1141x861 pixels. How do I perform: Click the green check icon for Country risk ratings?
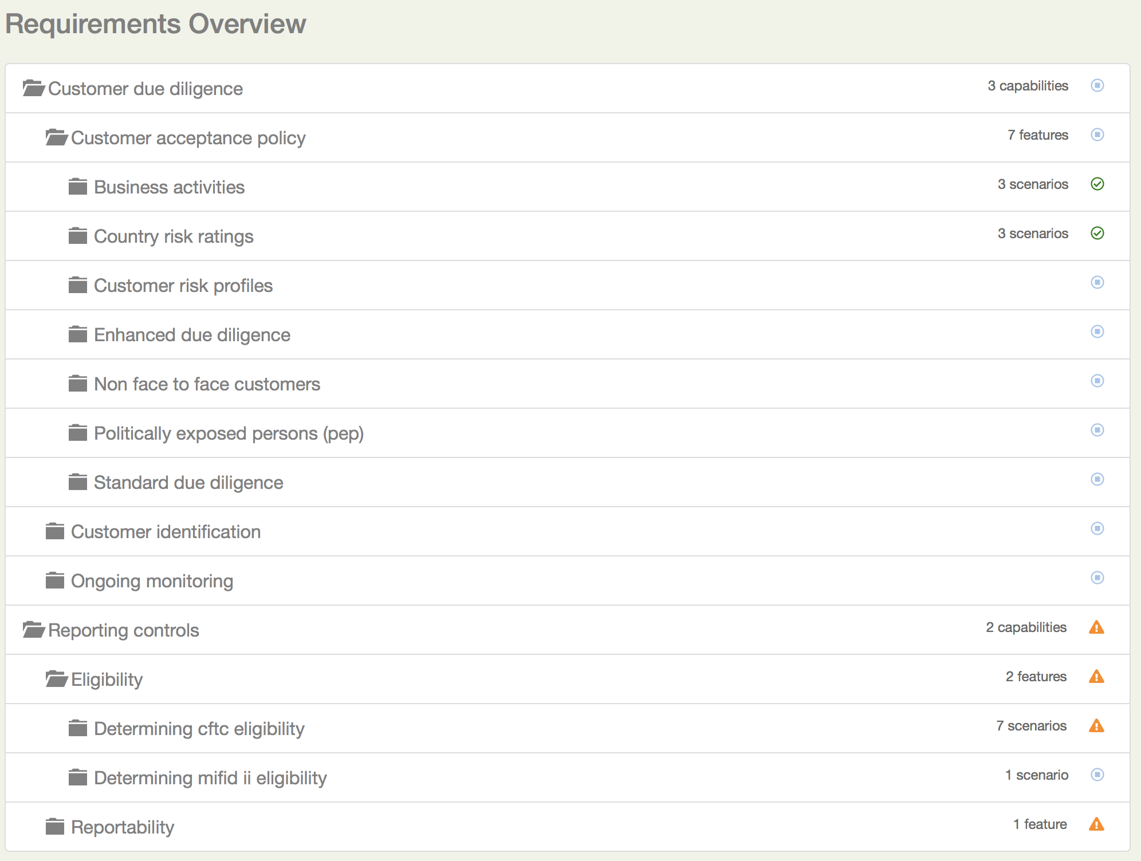(1097, 233)
